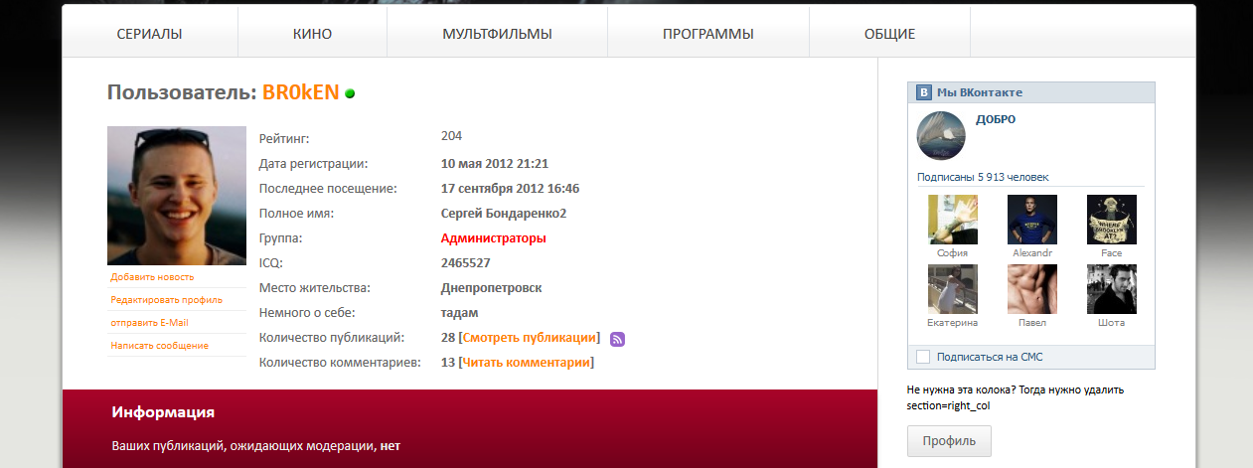Image resolution: width=1253 pixels, height=468 pixels.
Task: Open the ОБЩИЕ navigation tab
Action: [889, 34]
